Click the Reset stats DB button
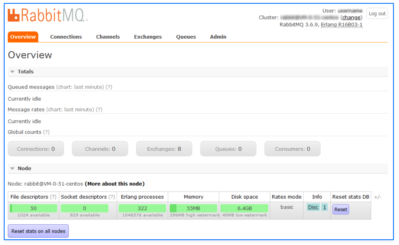The image size is (399, 245). 341,209
